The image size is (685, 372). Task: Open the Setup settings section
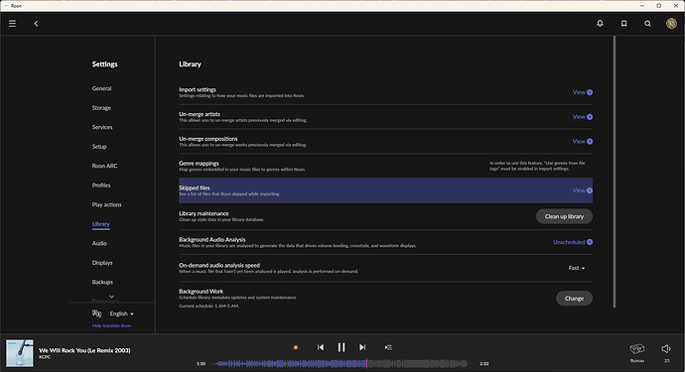tap(99, 146)
